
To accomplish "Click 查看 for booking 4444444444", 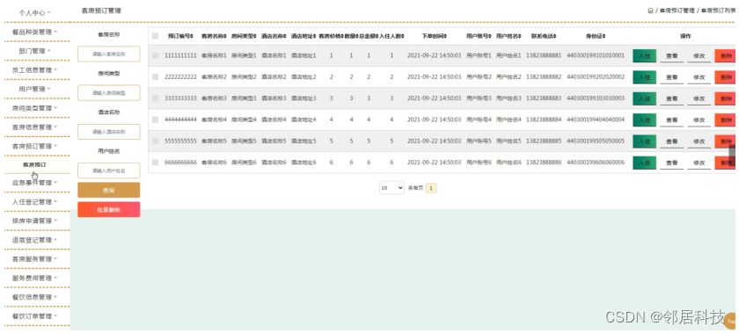I will click(x=671, y=120).
